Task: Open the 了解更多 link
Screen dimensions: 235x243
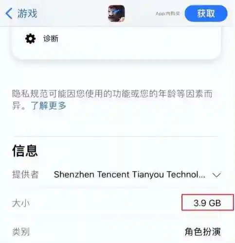Action: tap(48, 105)
